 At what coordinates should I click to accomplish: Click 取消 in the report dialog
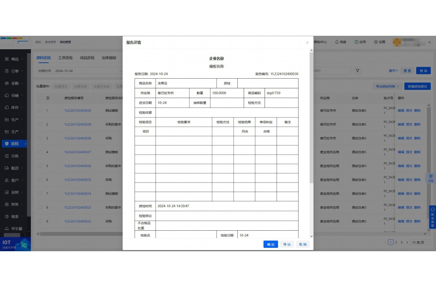[x=303, y=245]
